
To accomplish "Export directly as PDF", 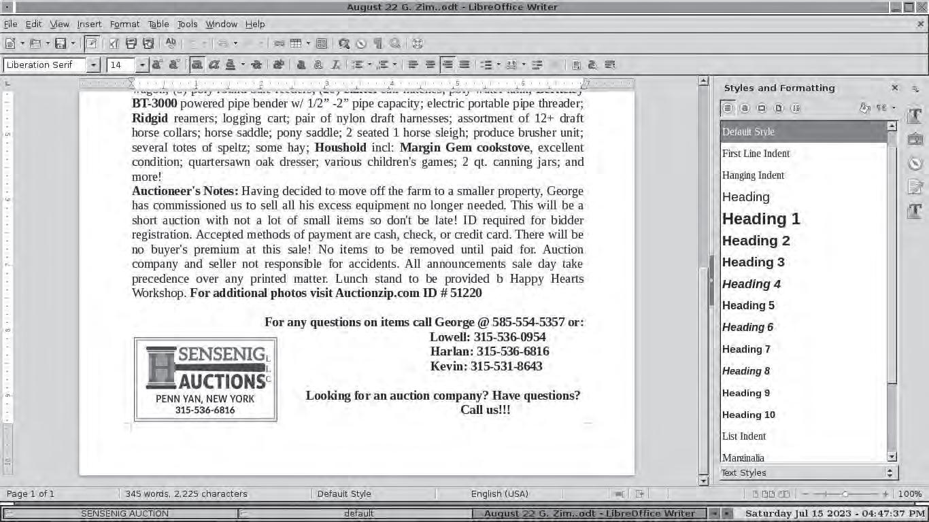I will pyautogui.click(x=114, y=43).
